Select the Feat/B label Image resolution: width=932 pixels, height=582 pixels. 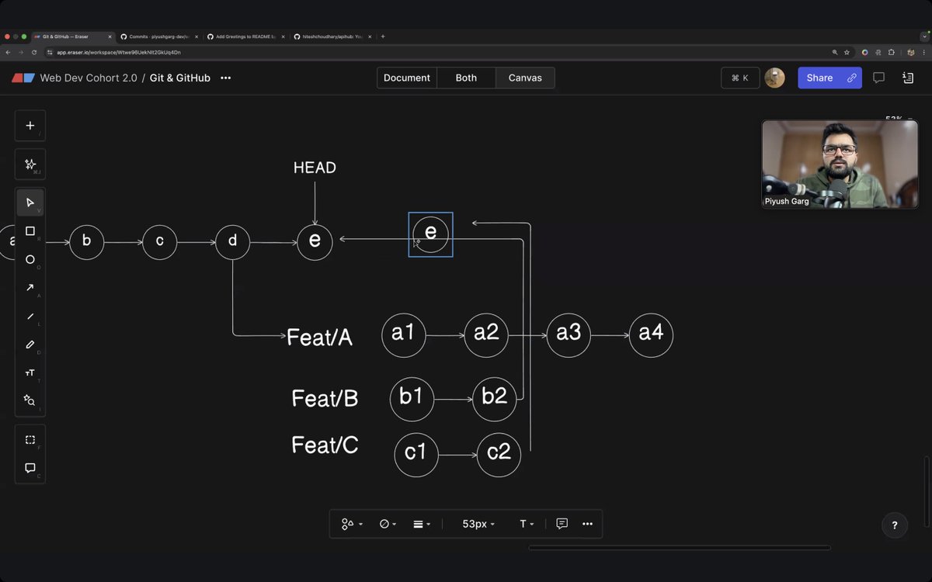pyautogui.click(x=325, y=398)
